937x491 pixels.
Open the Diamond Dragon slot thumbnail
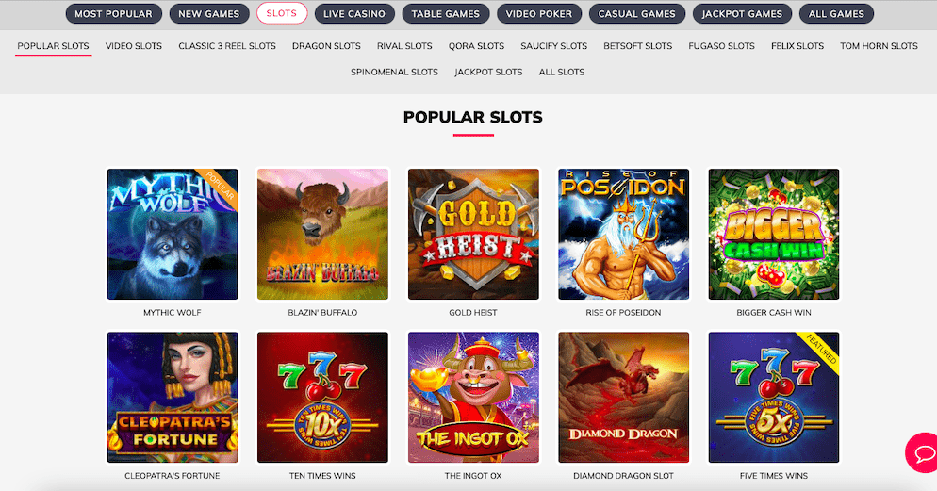(623, 397)
